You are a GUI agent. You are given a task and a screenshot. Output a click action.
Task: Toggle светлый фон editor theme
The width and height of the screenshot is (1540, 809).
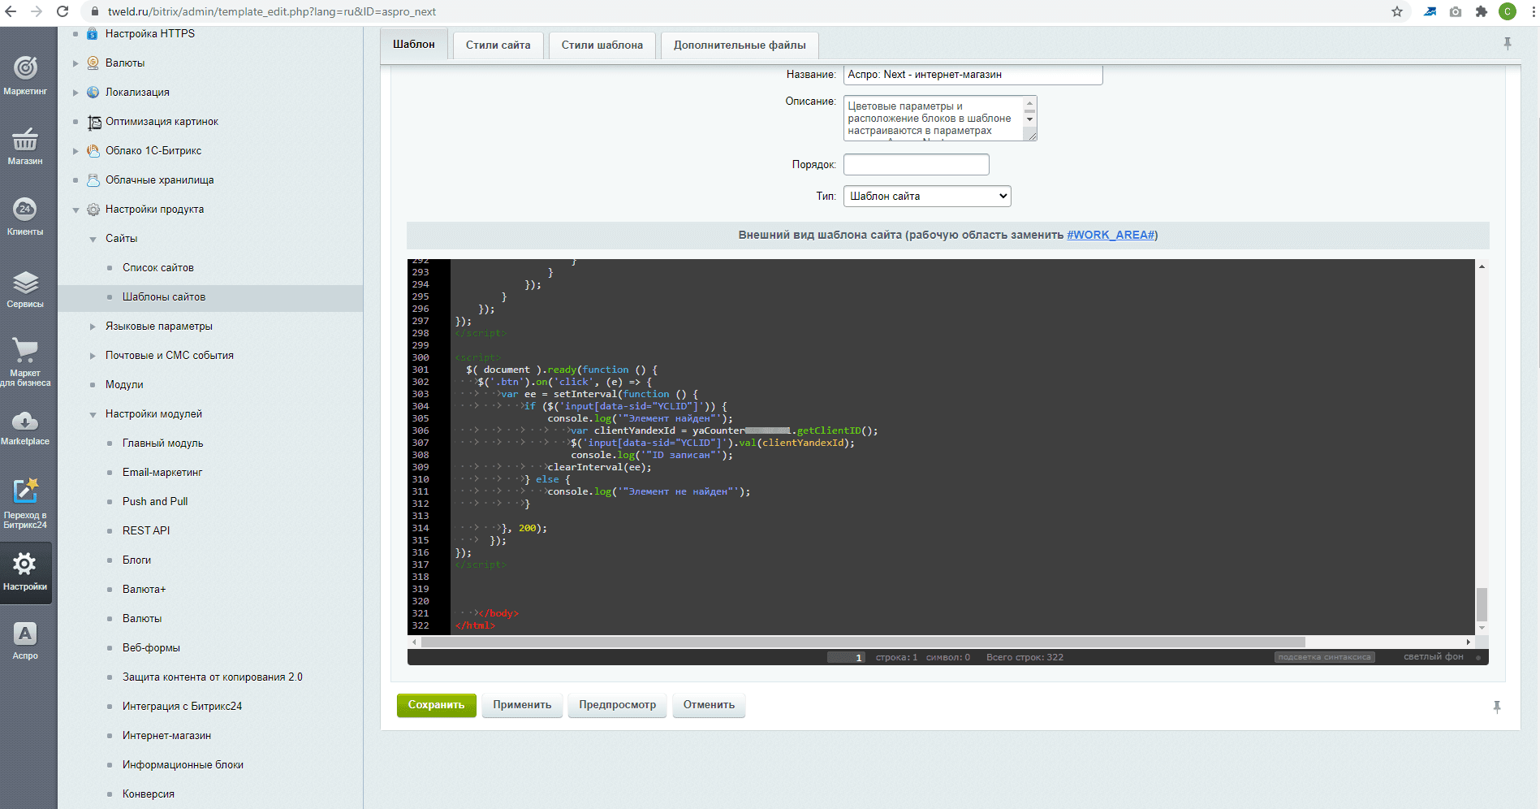pyautogui.click(x=1433, y=657)
